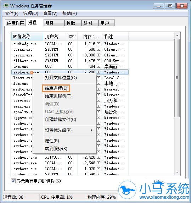
Task: Click the scrollbar up arrow
Action: pyautogui.click(x=177, y=35)
